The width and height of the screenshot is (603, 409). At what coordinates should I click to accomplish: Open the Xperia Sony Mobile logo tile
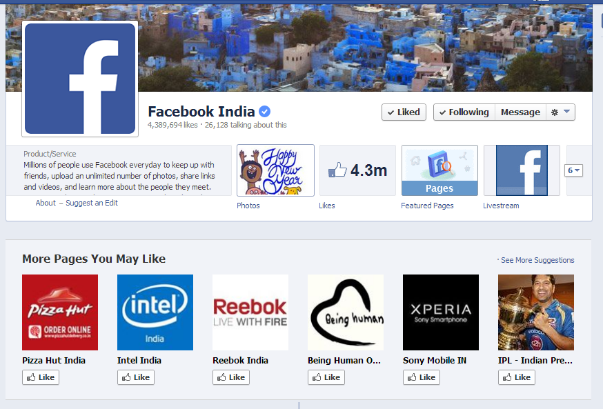coord(441,312)
